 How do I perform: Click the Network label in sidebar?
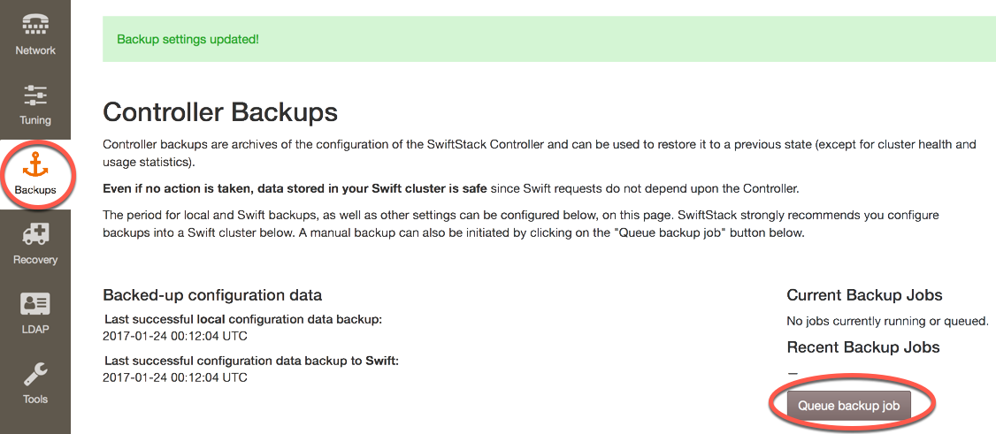pos(34,50)
